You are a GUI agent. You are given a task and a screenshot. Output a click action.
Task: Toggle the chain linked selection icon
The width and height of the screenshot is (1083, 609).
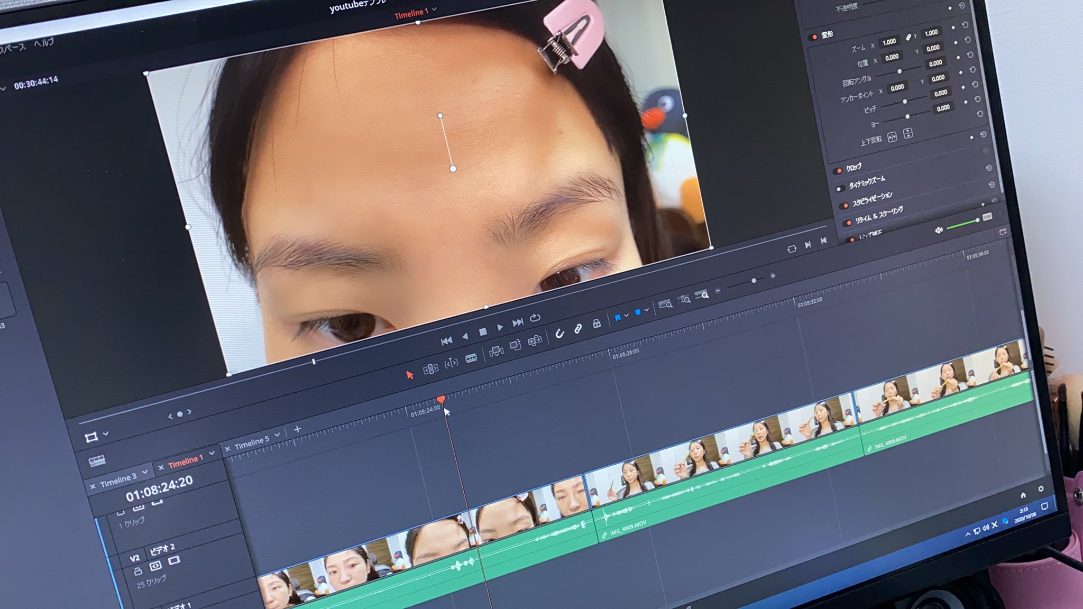pyautogui.click(x=578, y=328)
